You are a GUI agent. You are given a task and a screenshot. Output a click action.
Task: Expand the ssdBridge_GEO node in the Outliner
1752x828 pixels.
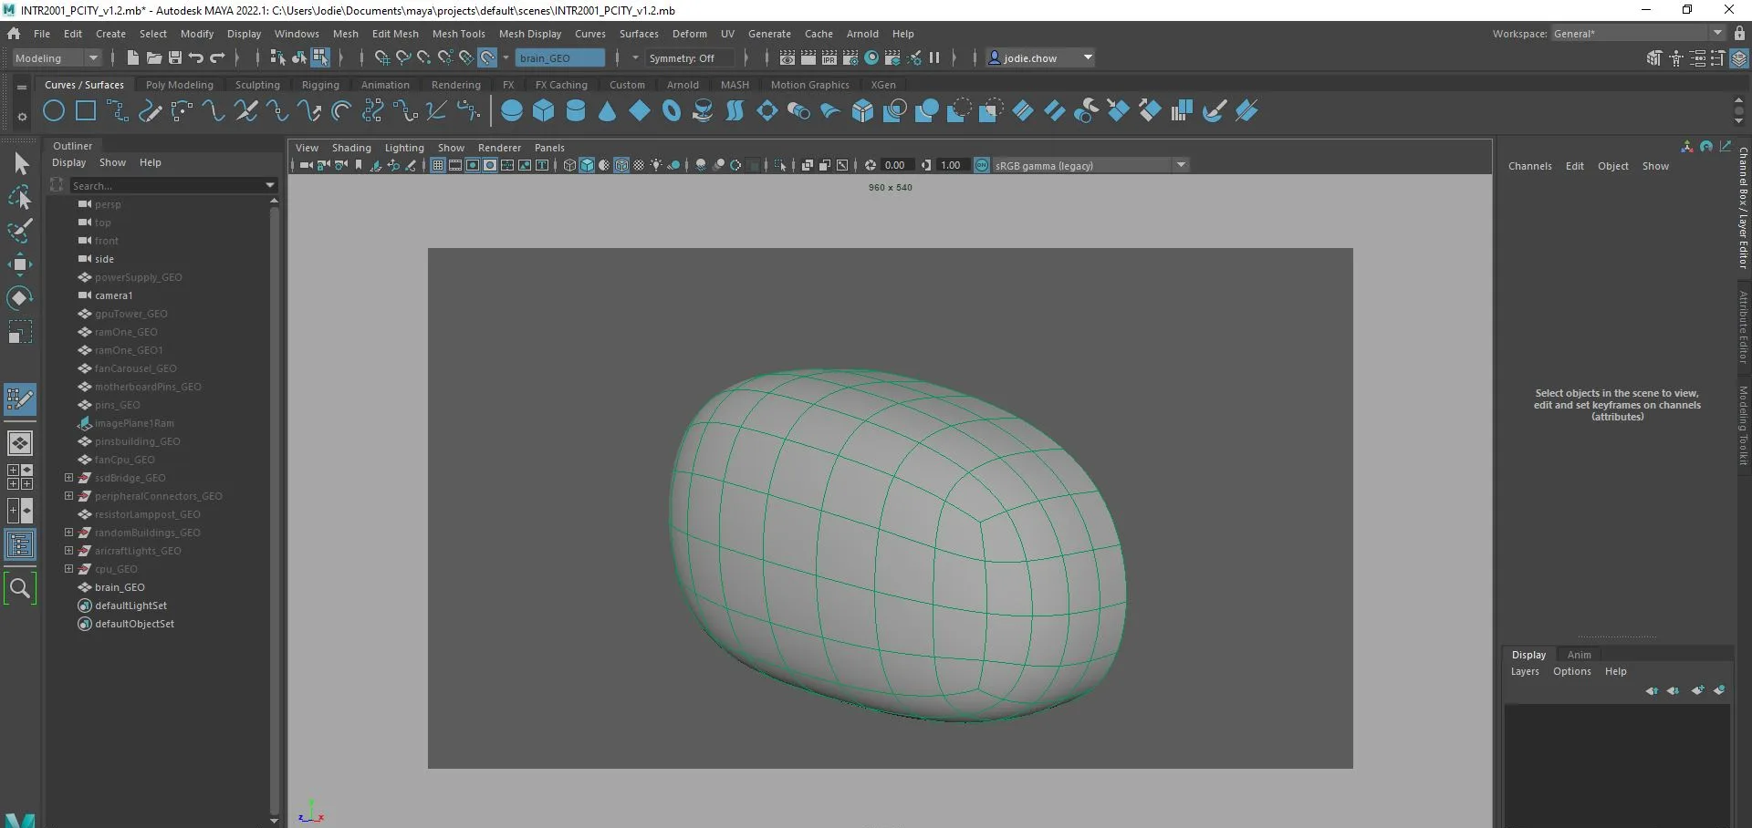click(68, 477)
